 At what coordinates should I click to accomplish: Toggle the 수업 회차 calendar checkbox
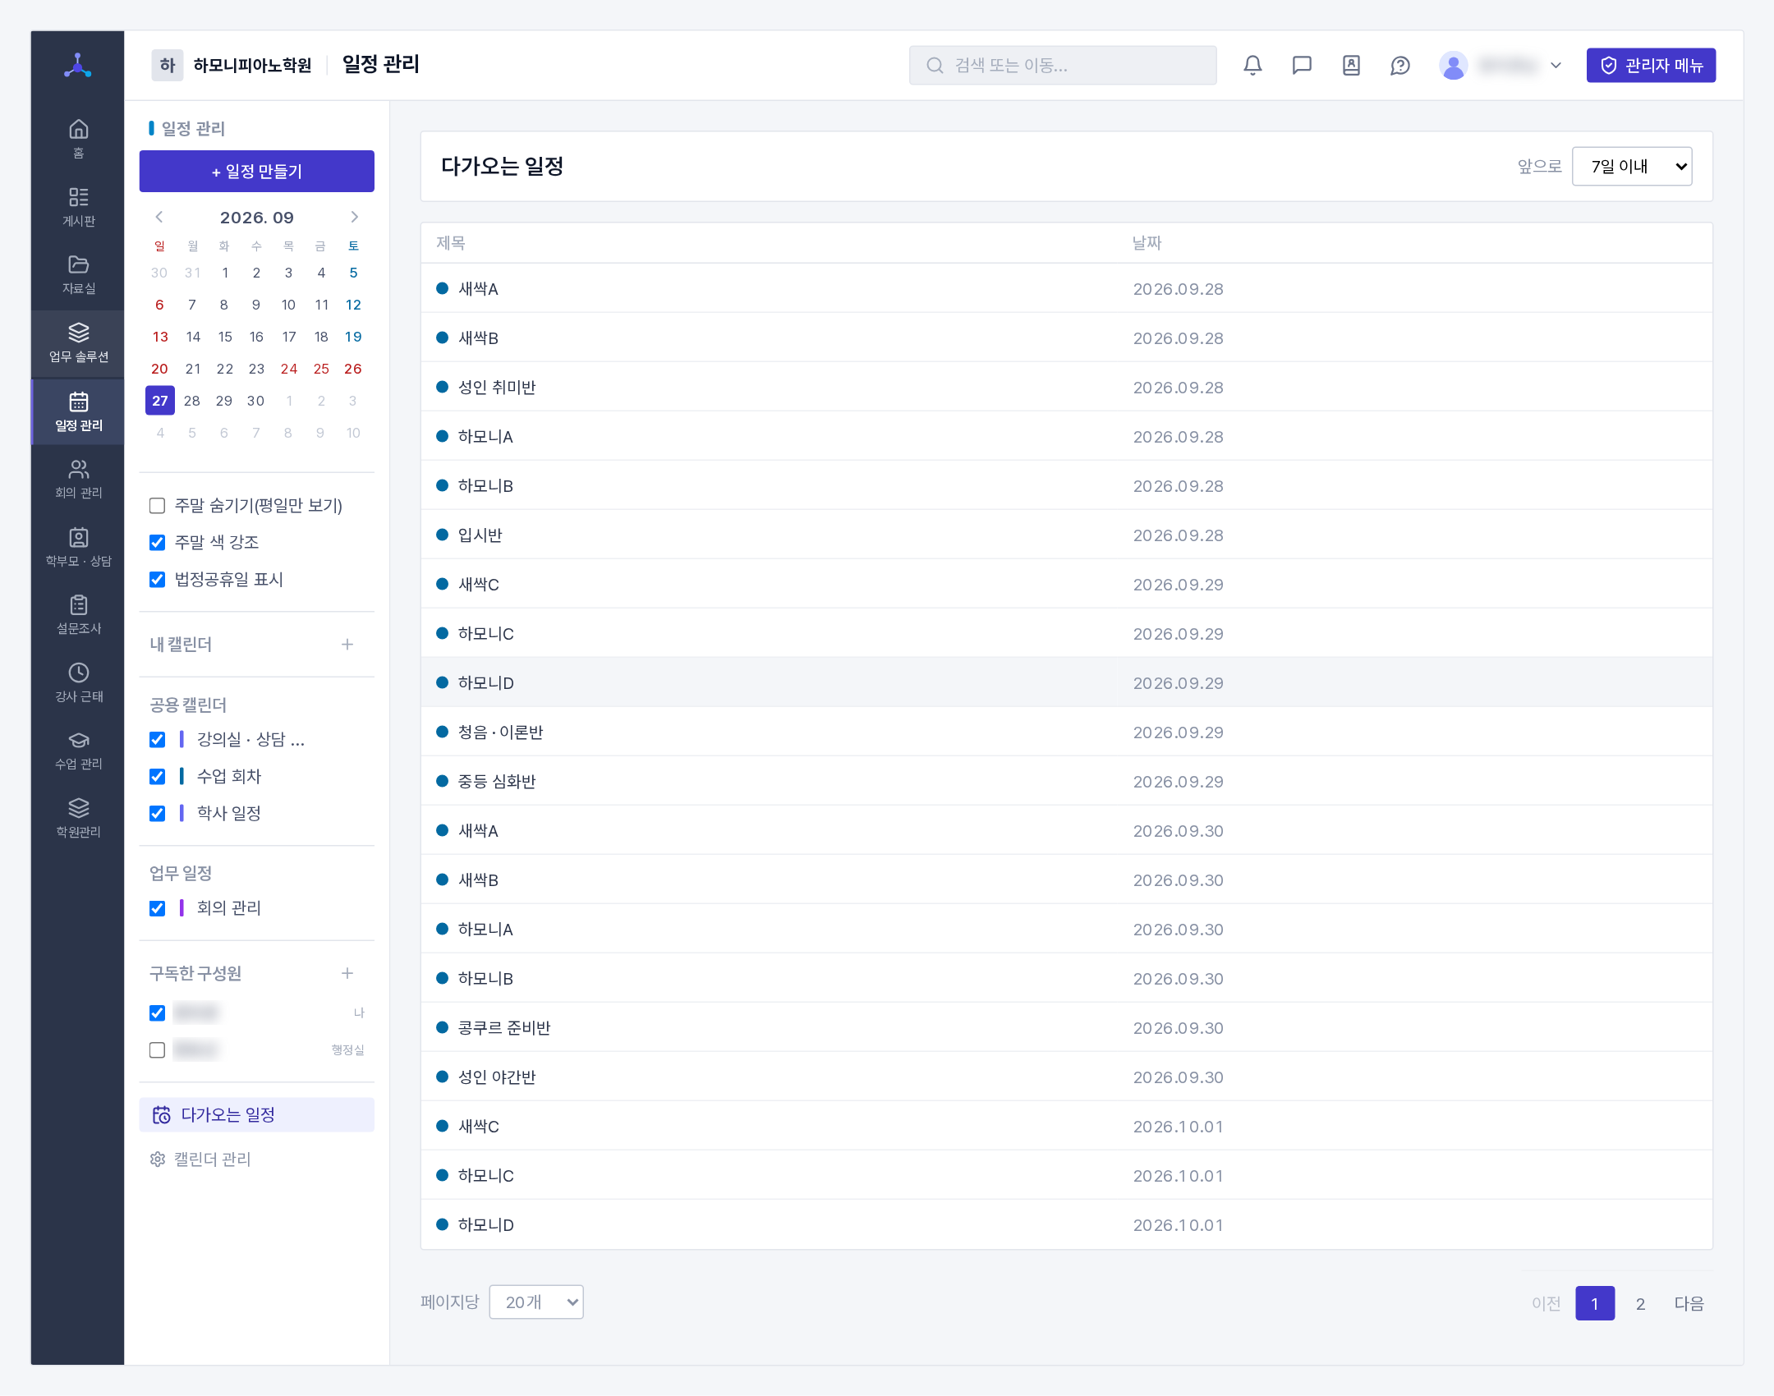point(157,777)
